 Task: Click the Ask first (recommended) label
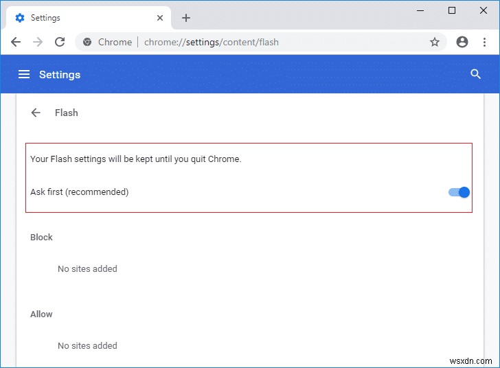[80, 192]
